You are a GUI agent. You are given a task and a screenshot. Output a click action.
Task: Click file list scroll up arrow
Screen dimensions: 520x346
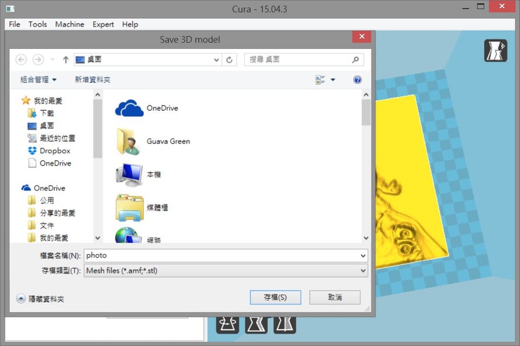point(366,95)
